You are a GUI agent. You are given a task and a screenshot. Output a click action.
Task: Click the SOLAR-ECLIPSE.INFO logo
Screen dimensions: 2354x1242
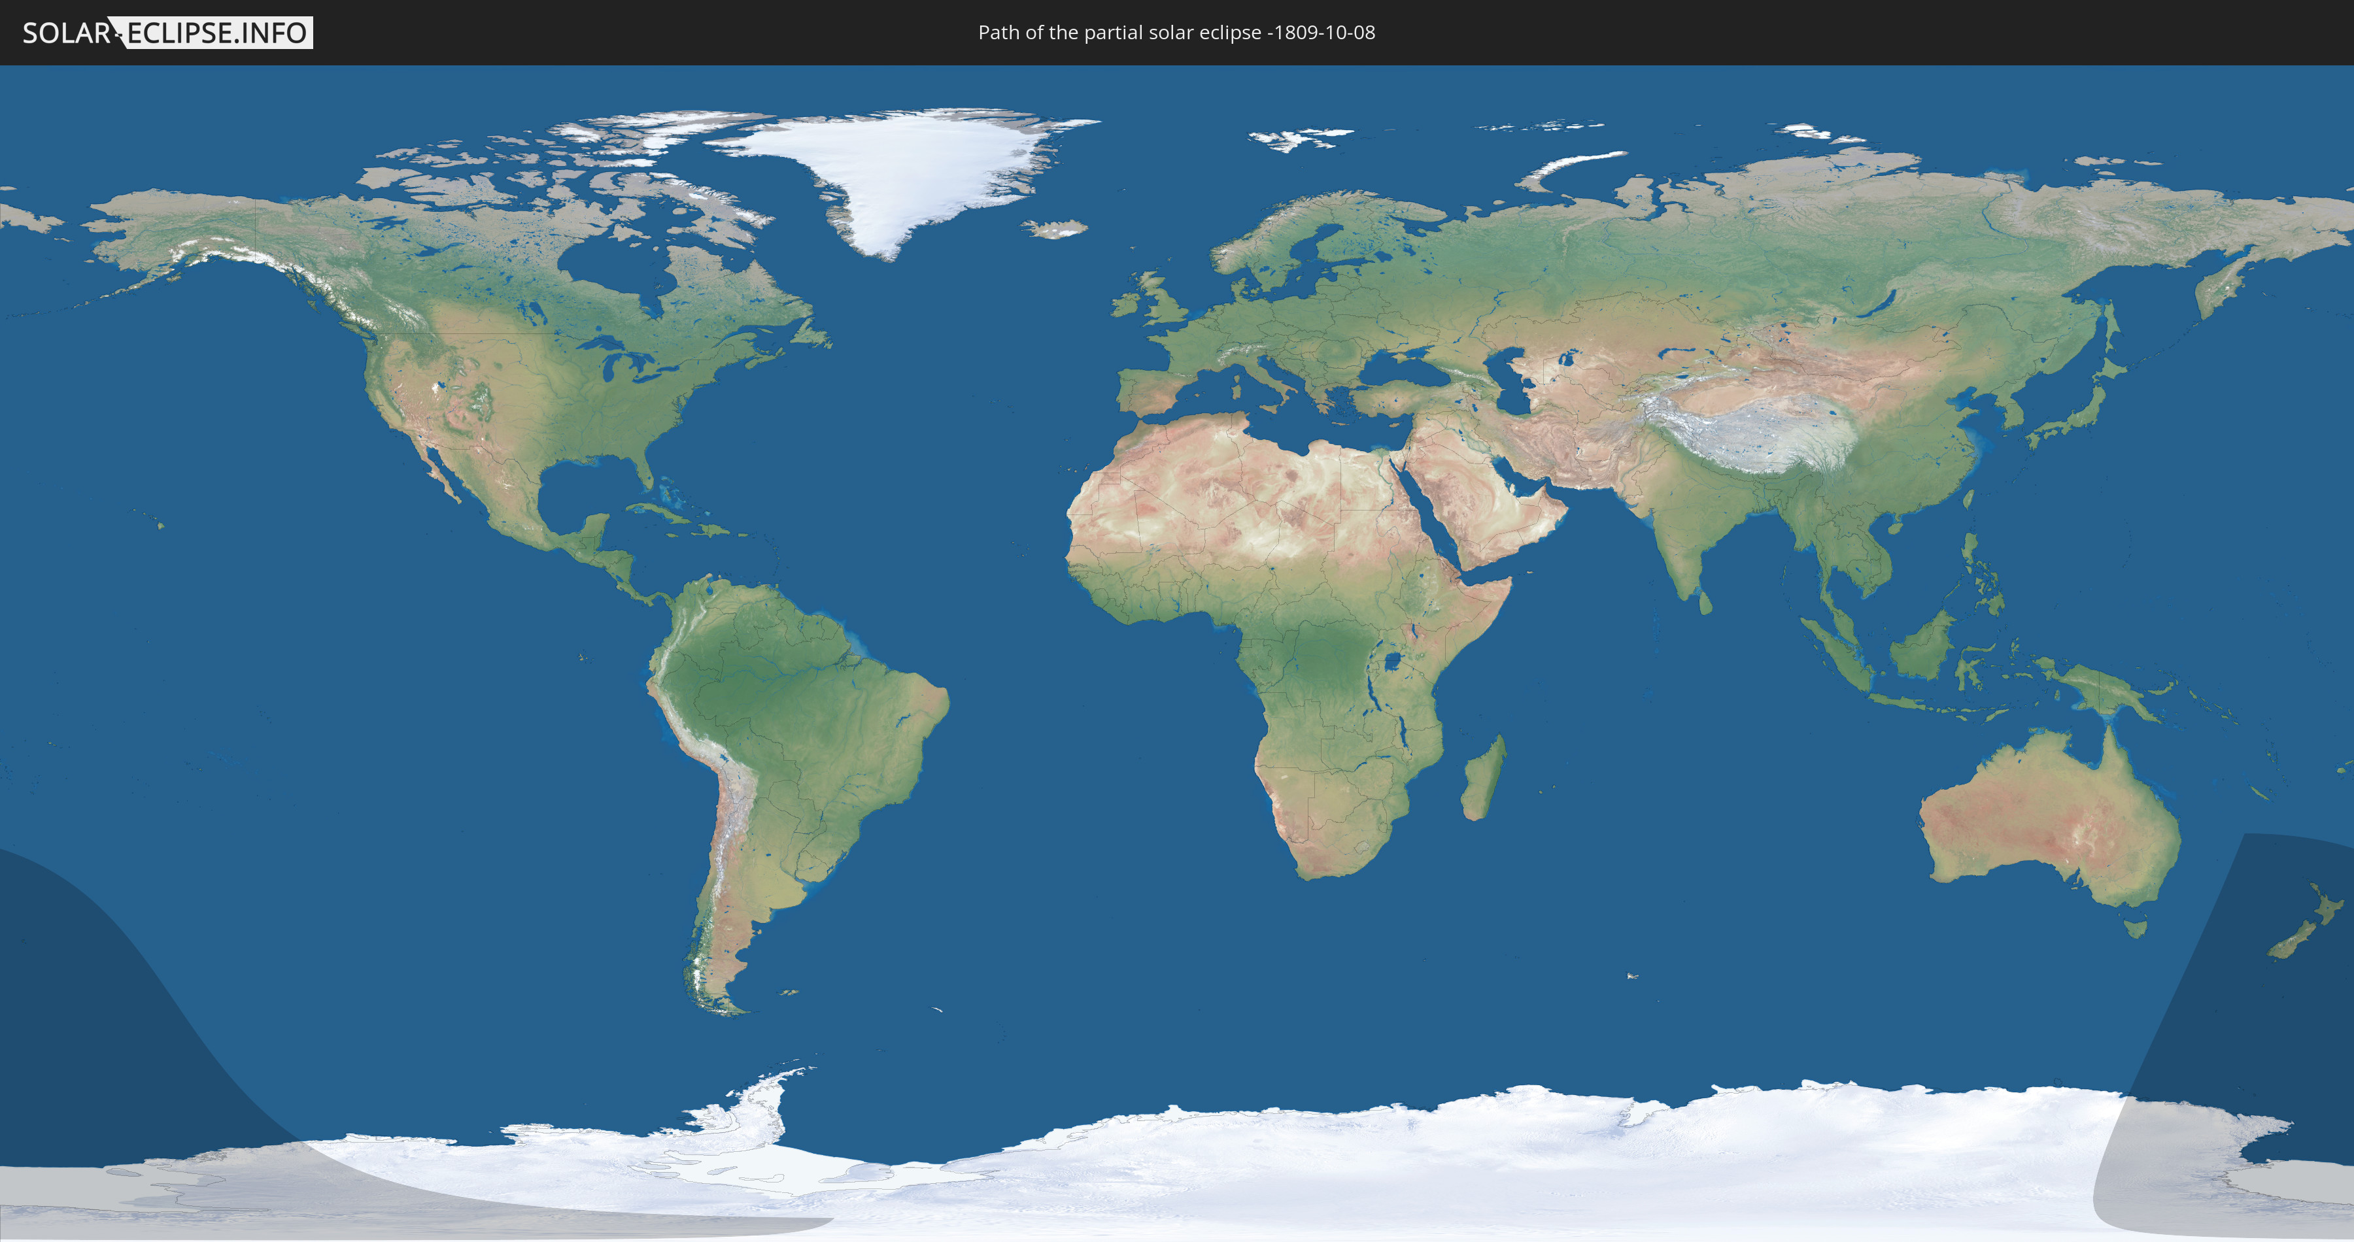167,33
